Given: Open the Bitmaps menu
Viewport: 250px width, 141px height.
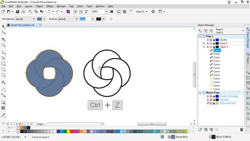Looking at the screenshot, I should 61,6.
